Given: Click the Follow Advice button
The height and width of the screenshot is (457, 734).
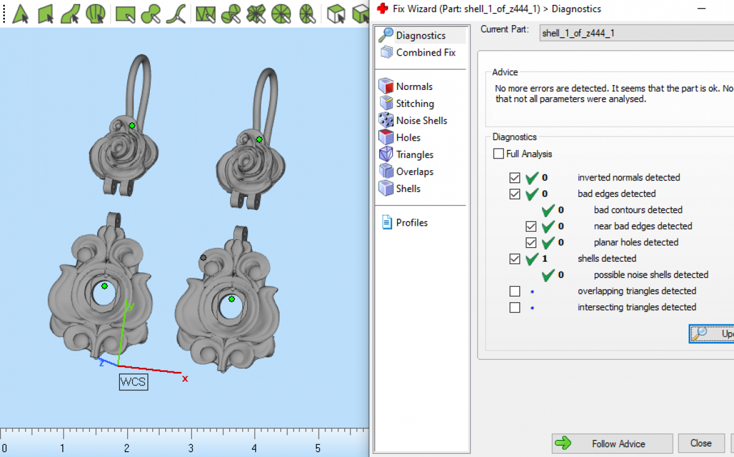Looking at the screenshot, I should click(x=612, y=444).
